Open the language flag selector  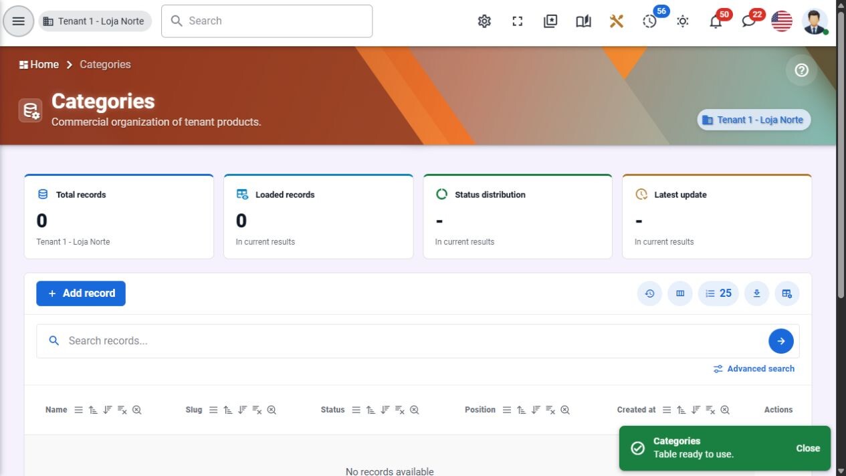click(782, 21)
